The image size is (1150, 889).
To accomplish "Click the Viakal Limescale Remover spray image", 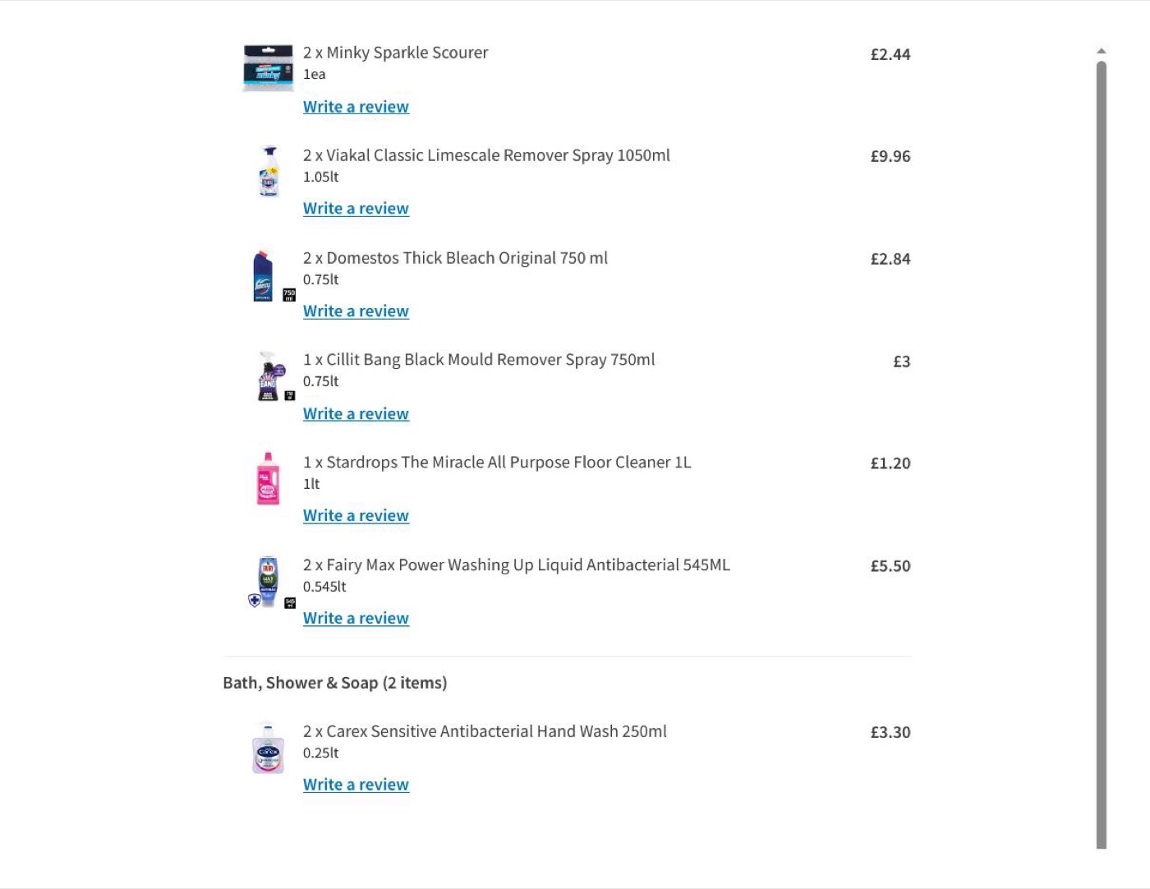I will [x=269, y=171].
